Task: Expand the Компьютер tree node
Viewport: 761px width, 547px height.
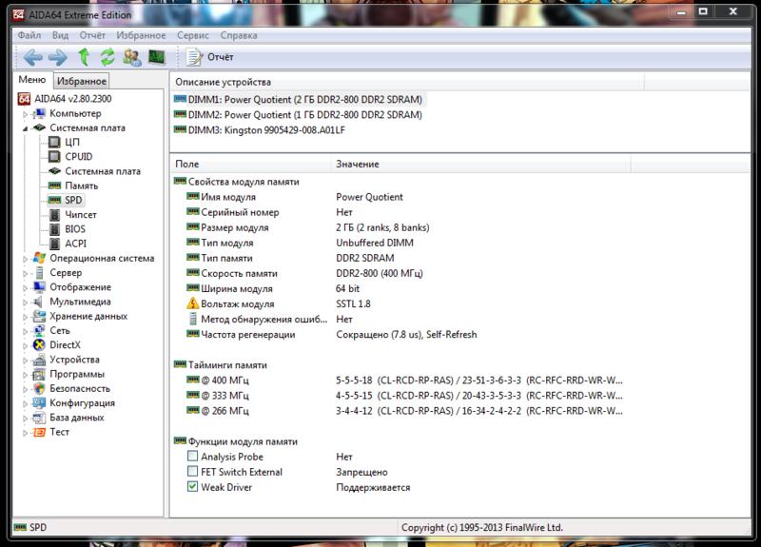Action: (26, 114)
